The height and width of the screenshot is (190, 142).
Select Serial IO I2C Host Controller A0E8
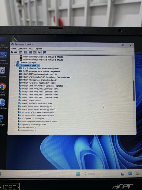(40, 94)
